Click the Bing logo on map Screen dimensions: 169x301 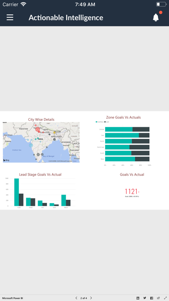tap(6, 160)
